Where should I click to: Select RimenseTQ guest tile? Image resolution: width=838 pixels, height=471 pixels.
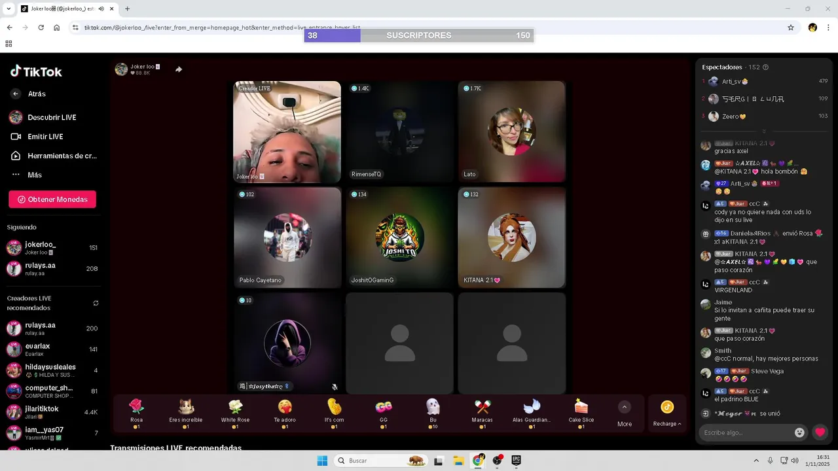click(x=399, y=131)
